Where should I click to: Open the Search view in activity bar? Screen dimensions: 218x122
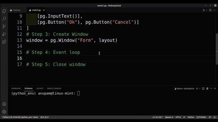pyautogui.click(x=4, y=19)
